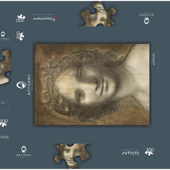This screenshot has width=170, height=170.
Task: Click the Famous Artists text at bottom right
Action: (x=131, y=152)
